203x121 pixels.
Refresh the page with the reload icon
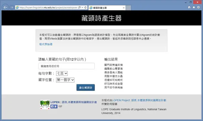tap(85, 7)
